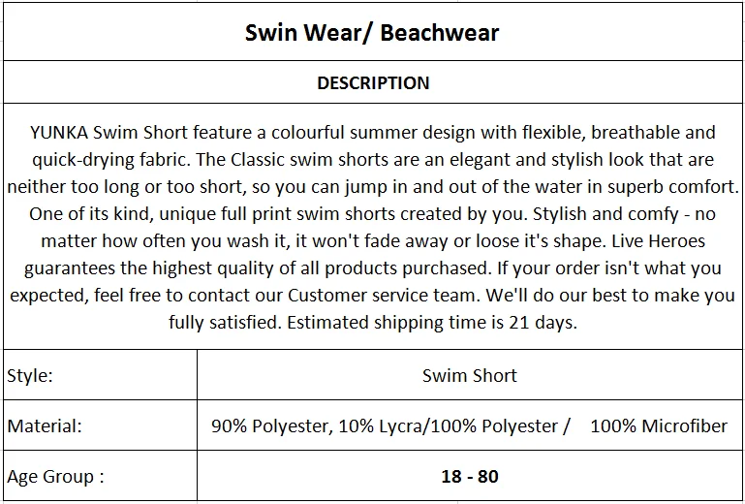Click the YUNKA Swim Short description paragraph
This screenshot has height=504, width=745.
click(x=372, y=227)
